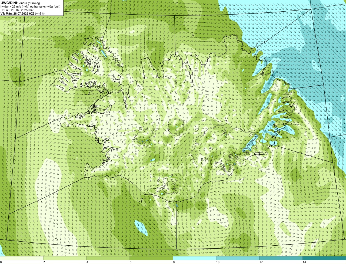Click the legend value label '2'

[44, 262]
